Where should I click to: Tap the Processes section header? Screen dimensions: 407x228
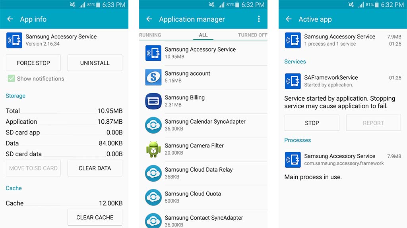297,140
